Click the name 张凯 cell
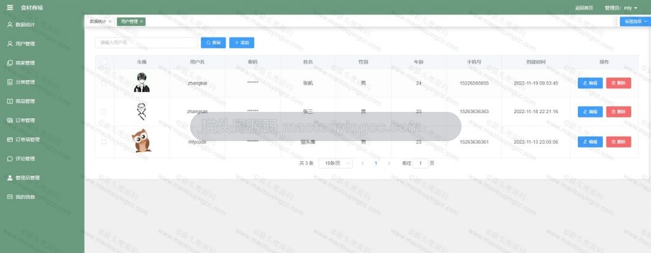 tap(308, 83)
